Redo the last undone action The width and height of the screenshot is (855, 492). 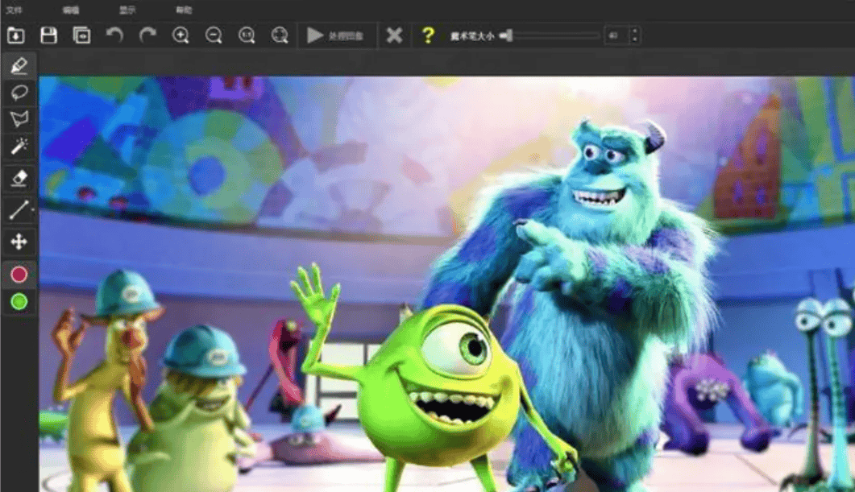pyautogui.click(x=147, y=35)
